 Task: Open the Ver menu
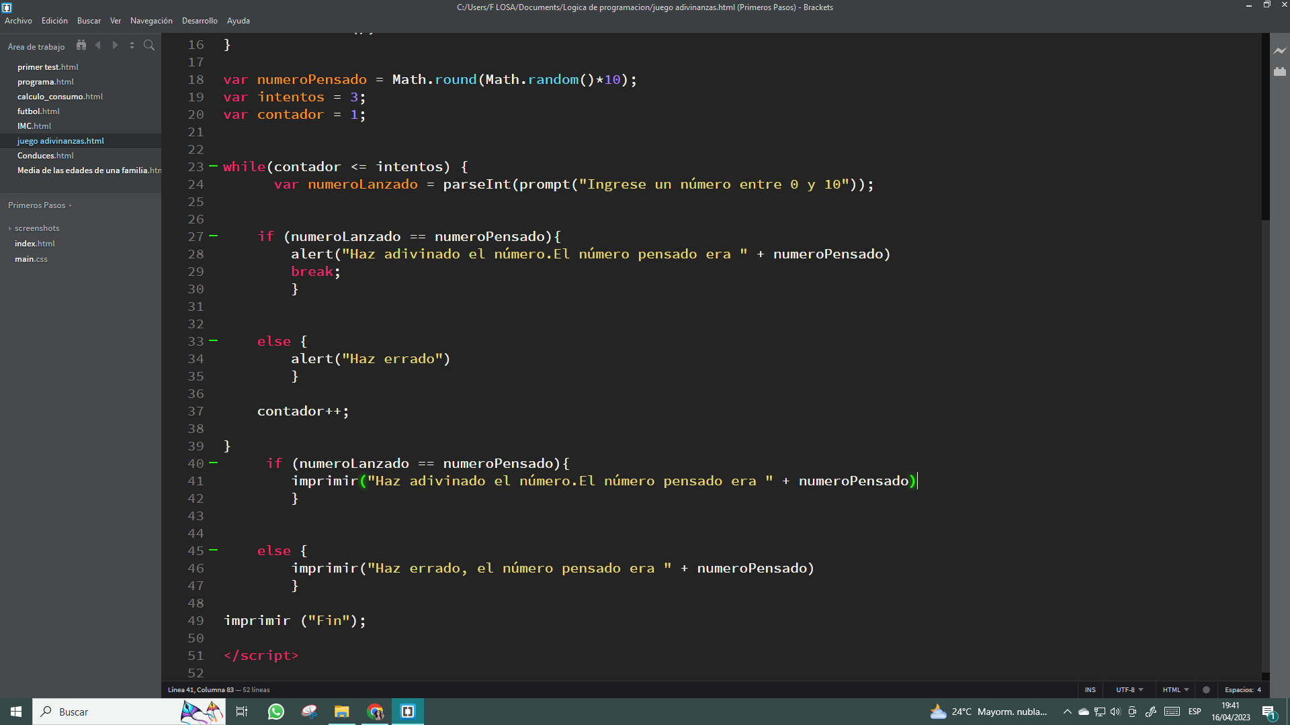[116, 21]
